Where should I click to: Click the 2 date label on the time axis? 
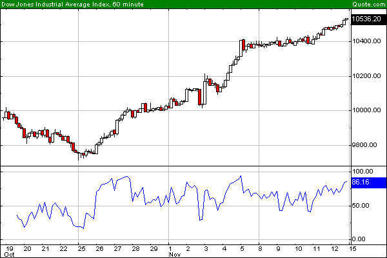click(x=188, y=248)
